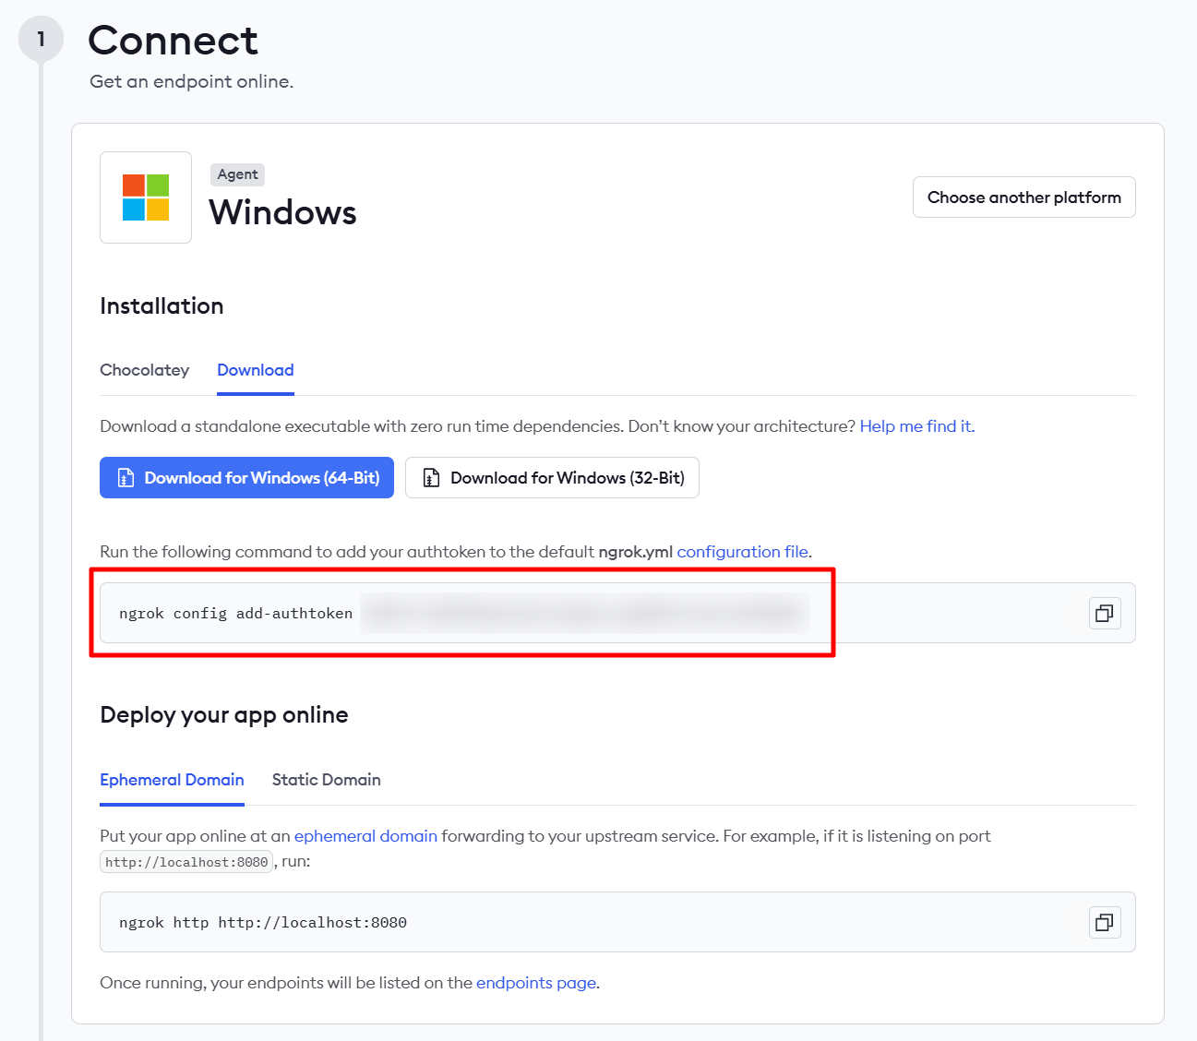Image resolution: width=1197 pixels, height=1041 pixels.
Task: Click the Windows logo icon
Action: click(x=145, y=197)
